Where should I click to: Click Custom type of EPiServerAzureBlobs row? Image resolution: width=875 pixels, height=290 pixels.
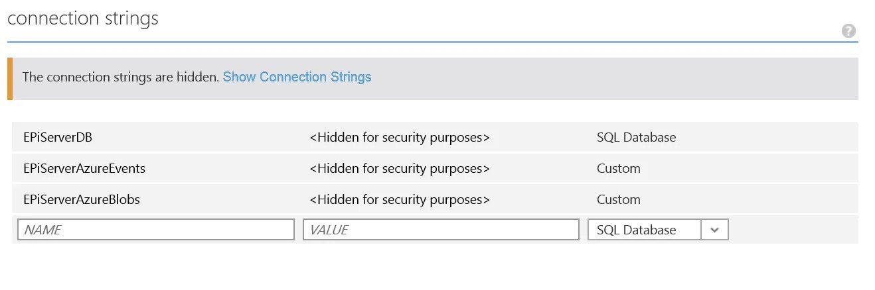click(619, 199)
